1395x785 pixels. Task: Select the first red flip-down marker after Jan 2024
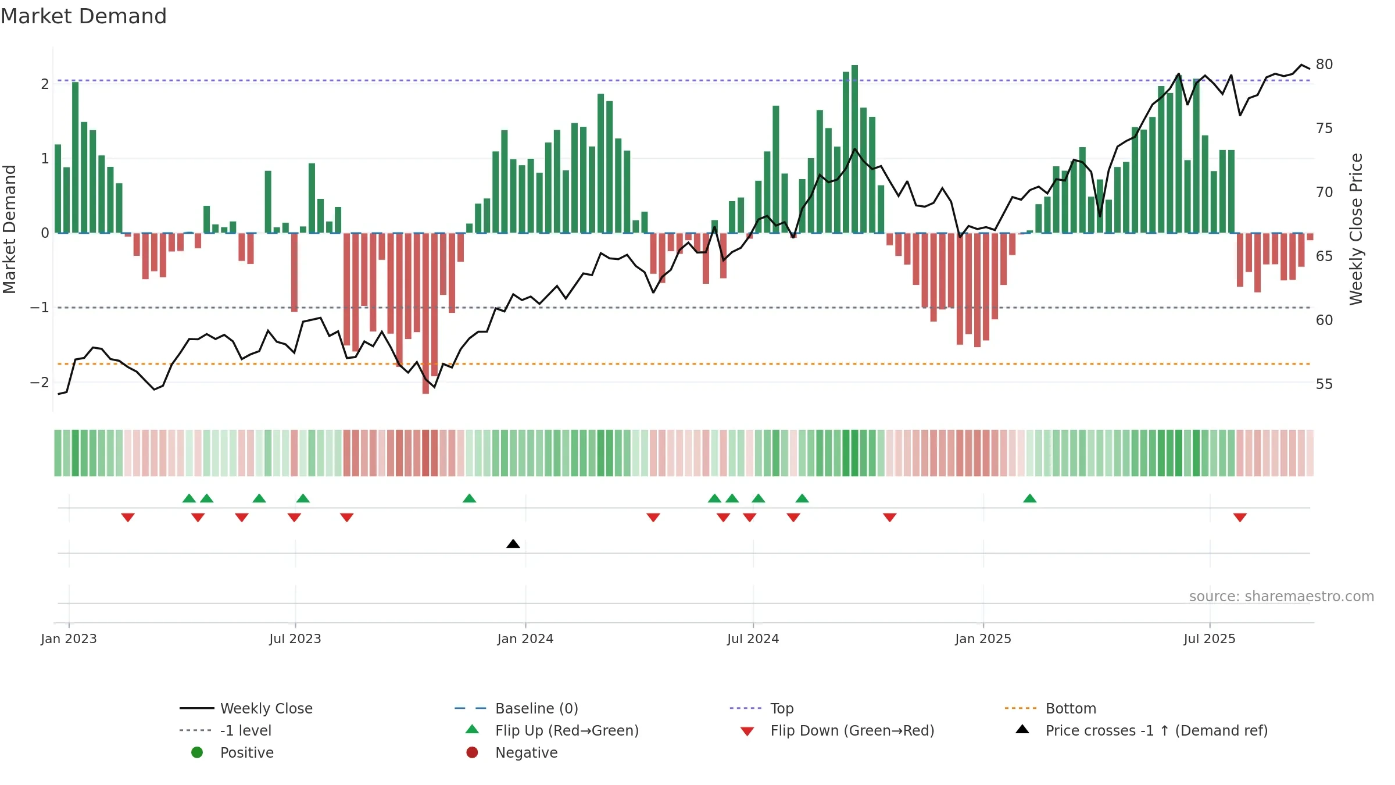click(x=653, y=518)
